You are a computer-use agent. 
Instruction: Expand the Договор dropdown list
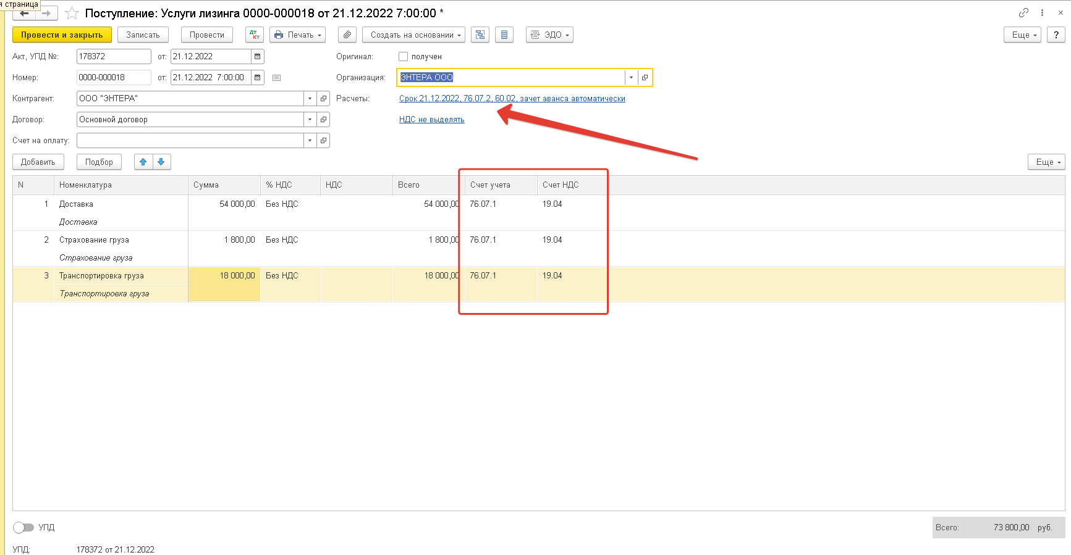point(310,119)
